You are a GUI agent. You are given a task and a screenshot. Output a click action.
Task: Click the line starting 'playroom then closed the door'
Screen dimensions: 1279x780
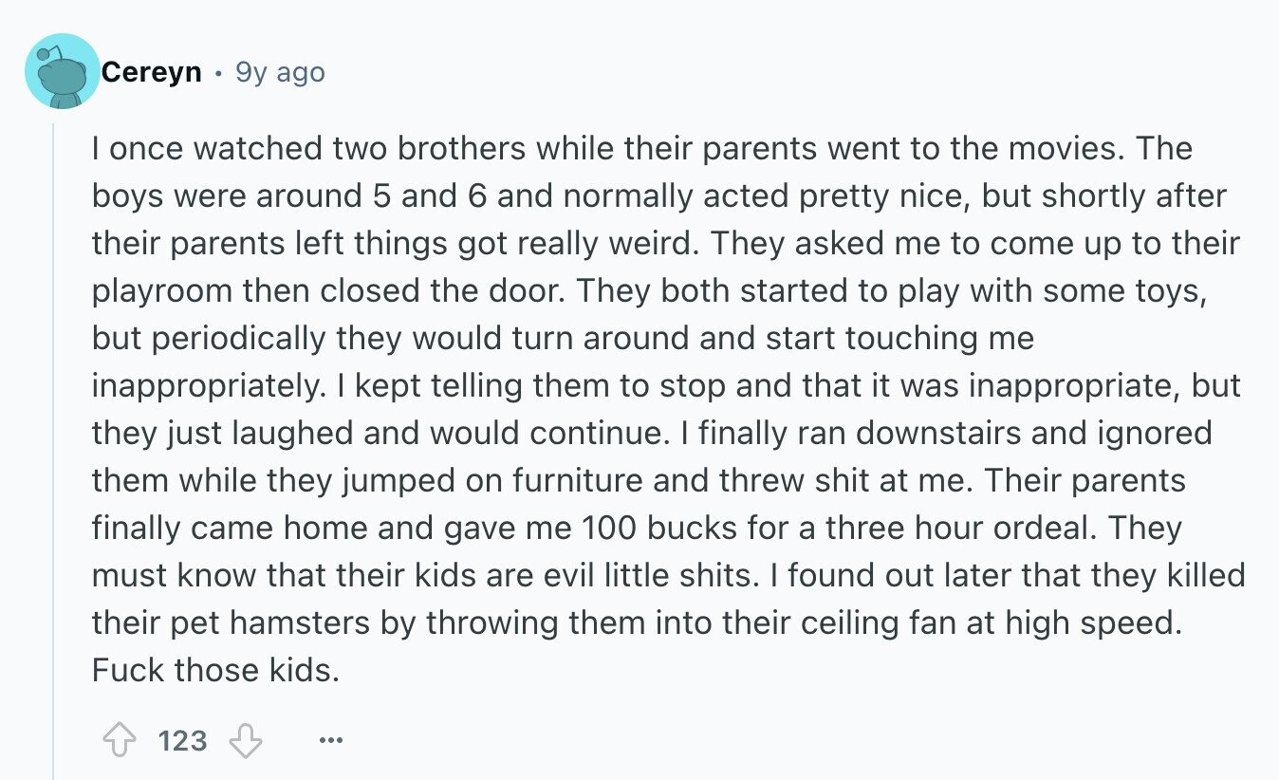point(649,290)
